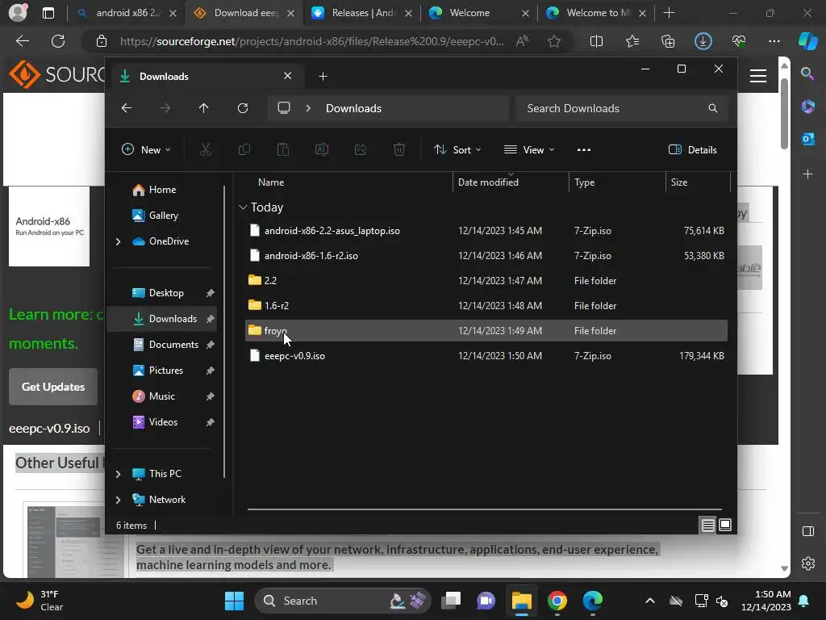Open the Sort dropdown menu

pyautogui.click(x=457, y=149)
